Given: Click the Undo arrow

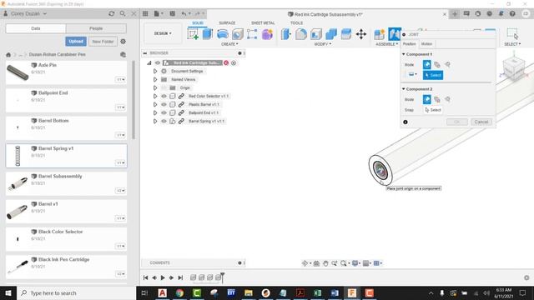Looking at the screenshot, I should 184,13.
